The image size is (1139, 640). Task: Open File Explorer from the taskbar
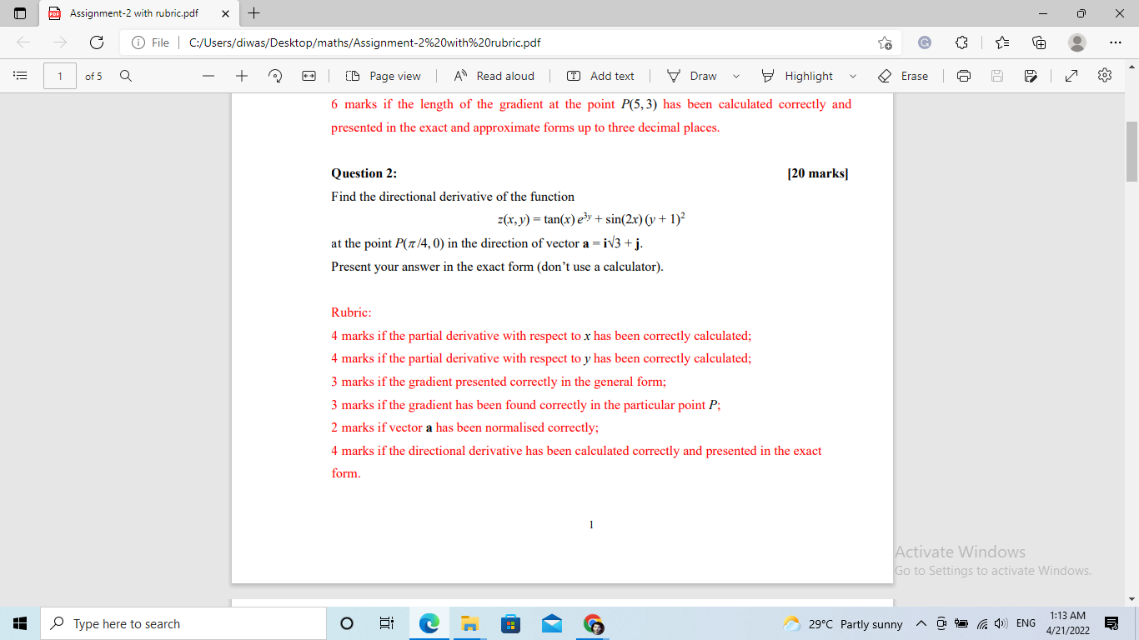(470, 624)
